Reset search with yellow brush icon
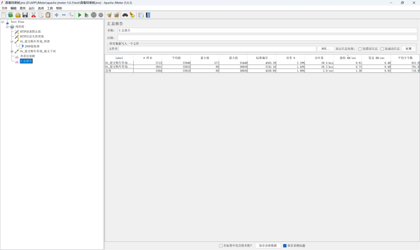420x250 pixels. (132, 15)
